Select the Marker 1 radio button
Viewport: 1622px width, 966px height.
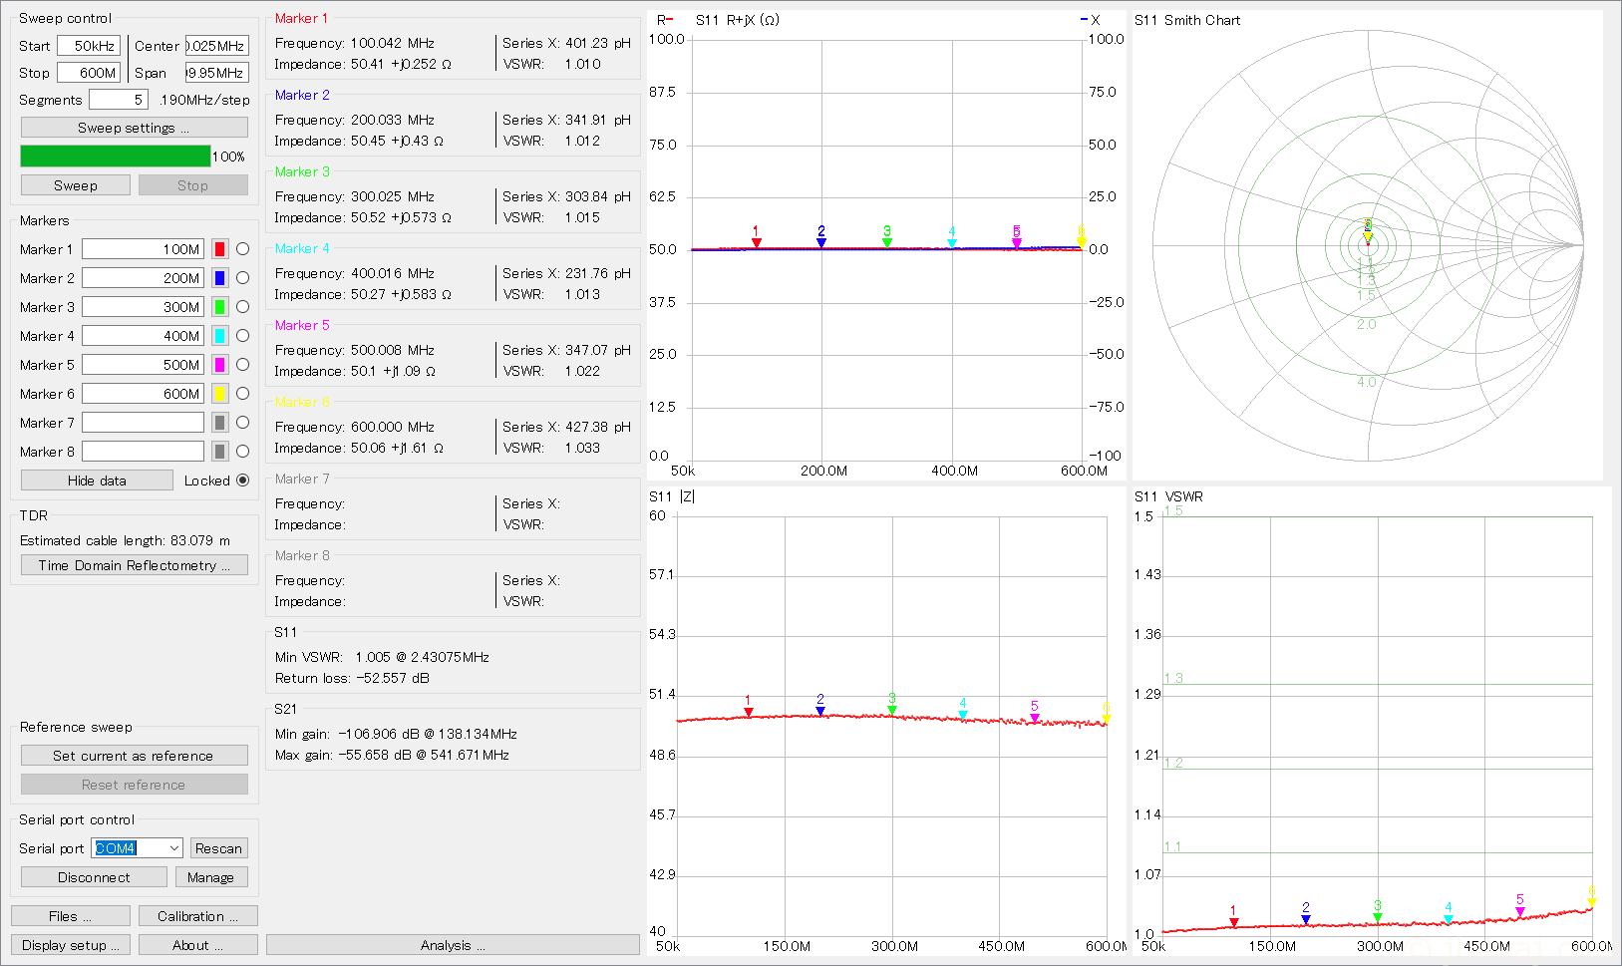coord(242,249)
